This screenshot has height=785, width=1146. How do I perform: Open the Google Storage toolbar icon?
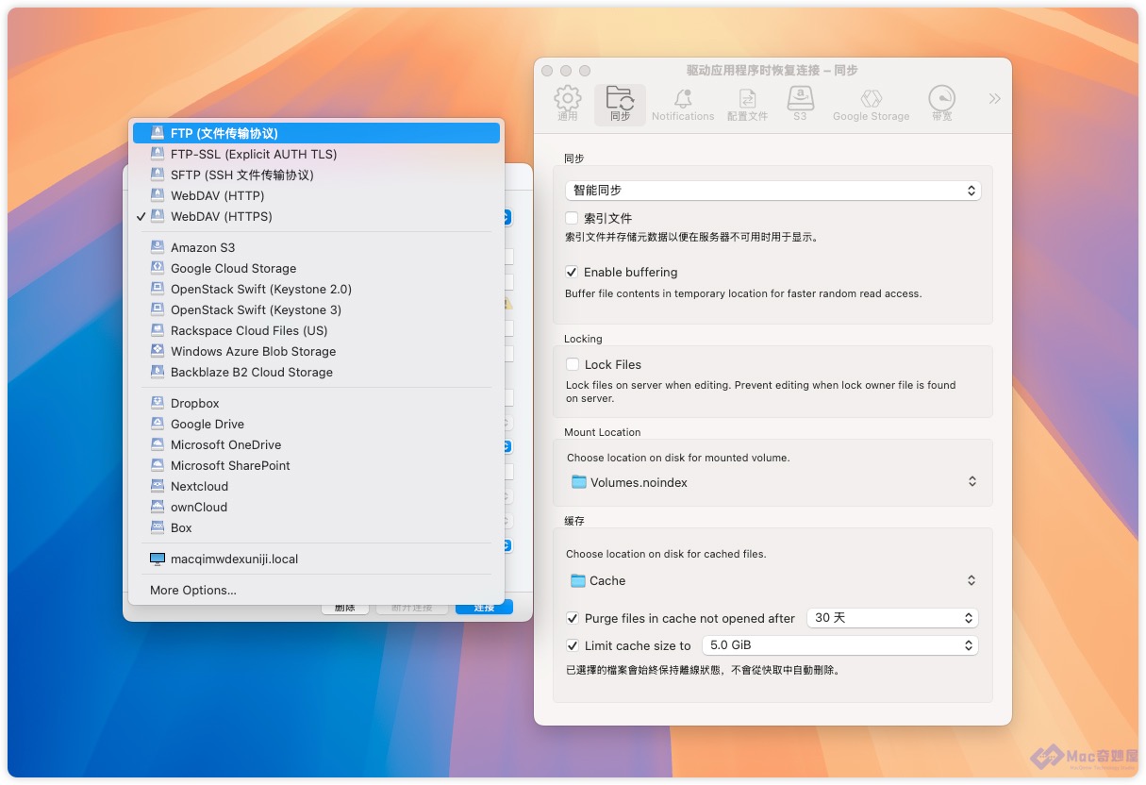click(871, 104)
